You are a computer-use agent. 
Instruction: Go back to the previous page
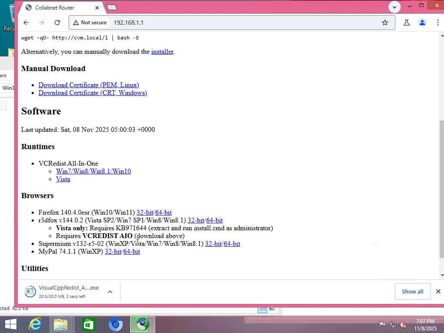pyautogui.click(x=26, y=23)
